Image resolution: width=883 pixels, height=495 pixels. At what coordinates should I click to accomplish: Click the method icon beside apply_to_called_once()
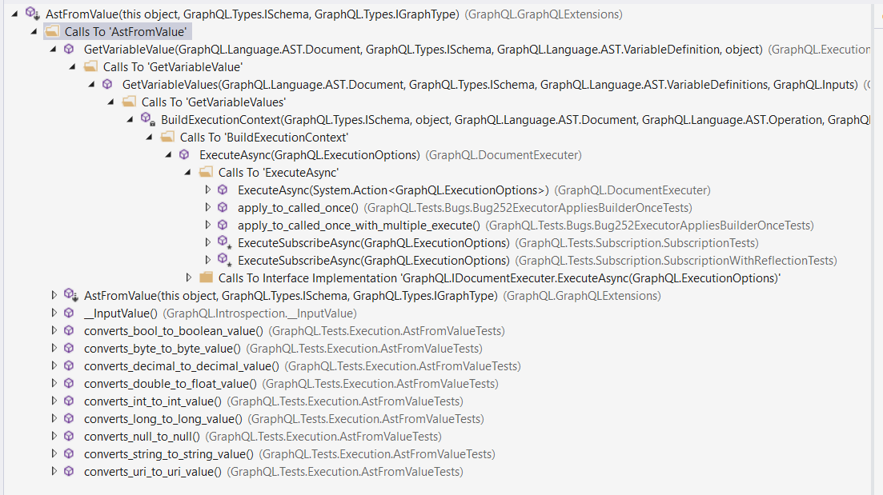point(223,207)
